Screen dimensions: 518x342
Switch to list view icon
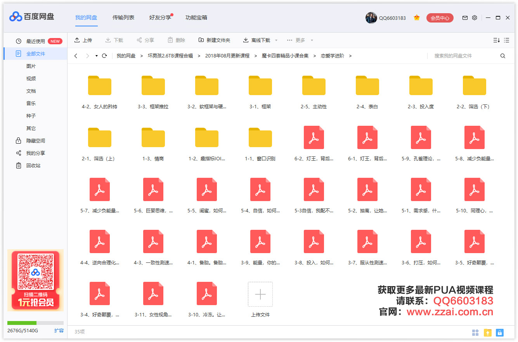506,40
